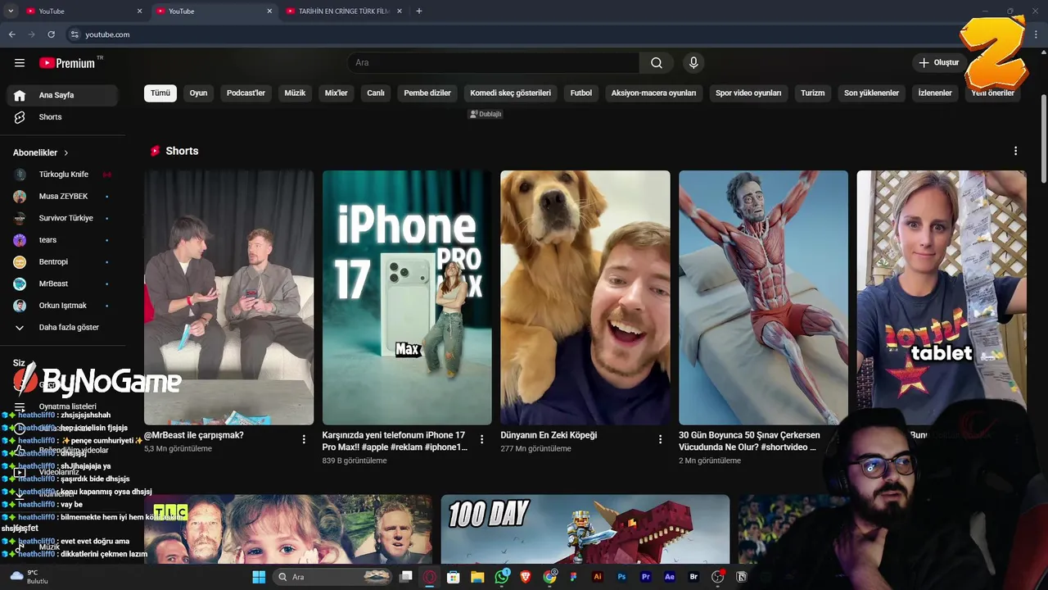Open the Orkun Işıtmak channel subscription

pyautogui.click(x=62, y=306)
